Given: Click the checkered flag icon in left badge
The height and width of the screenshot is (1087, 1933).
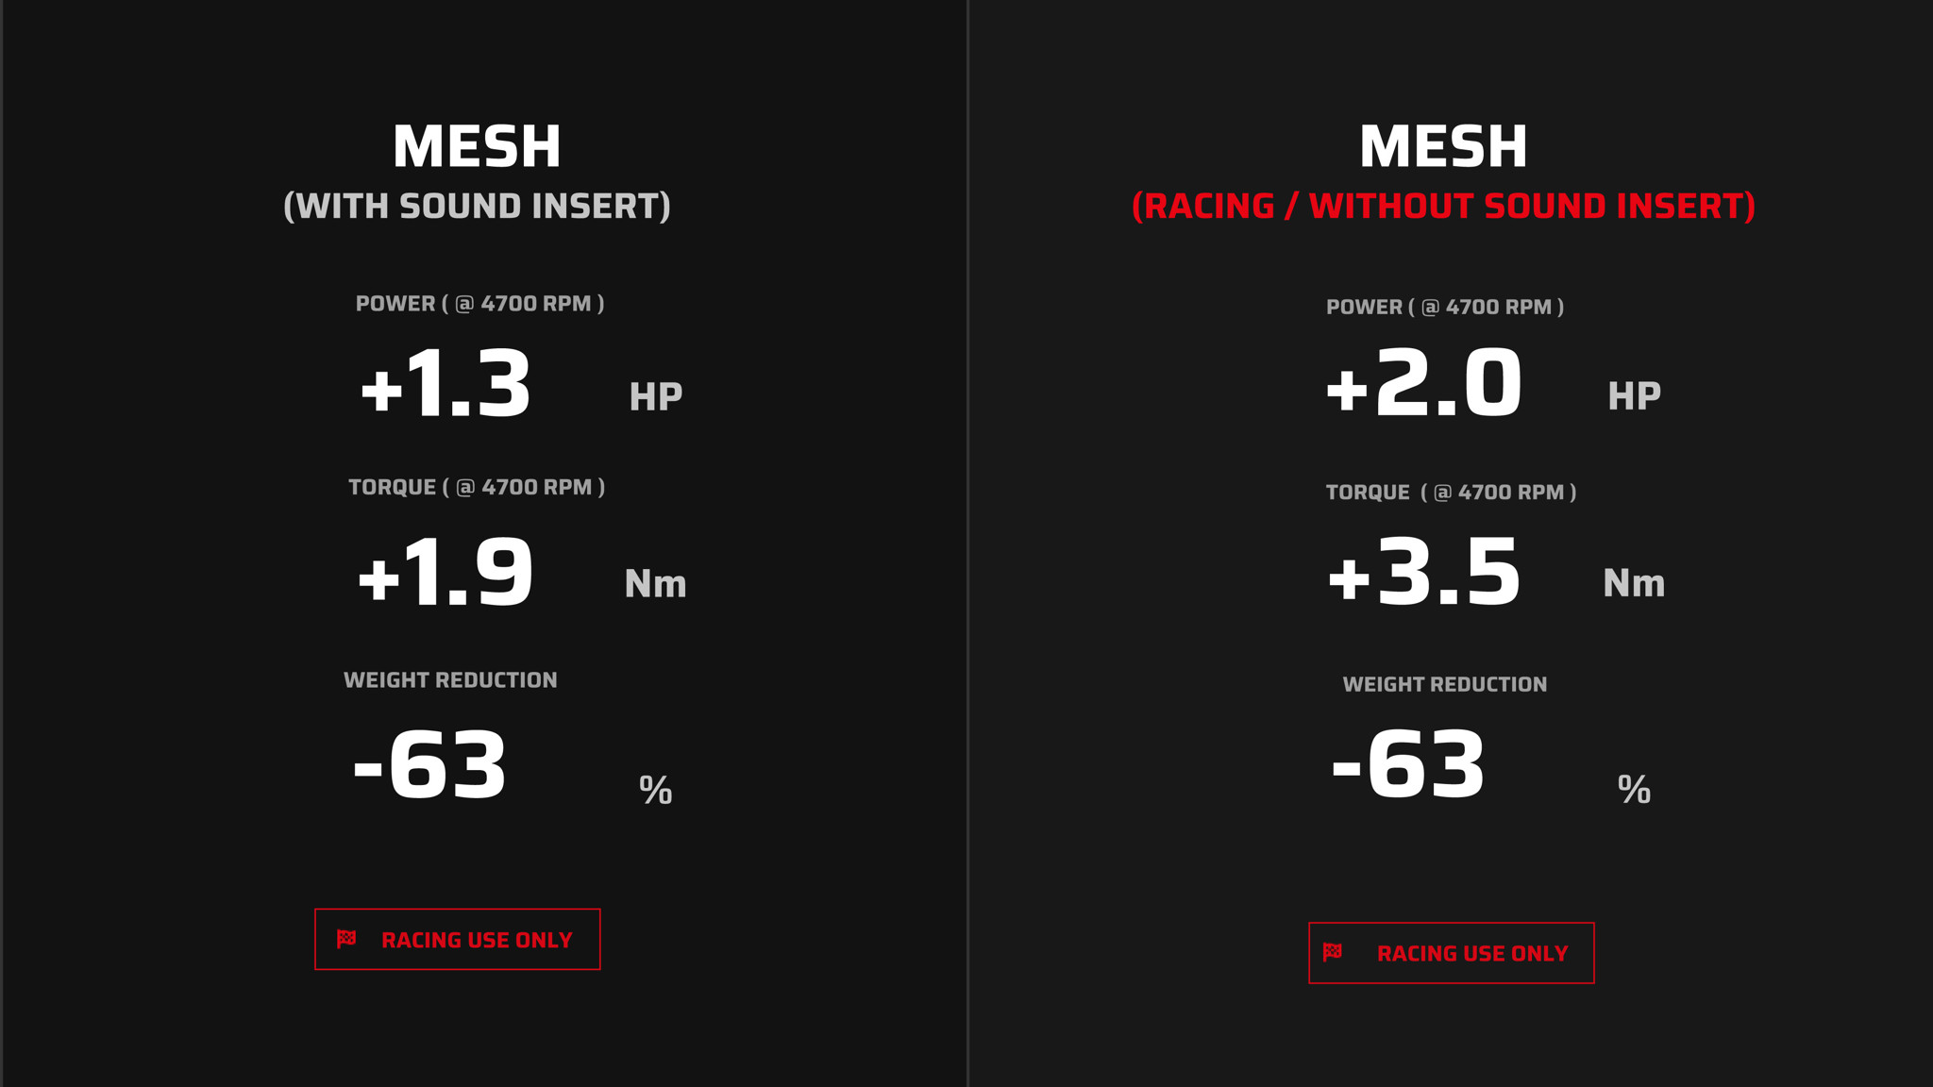Looking at the screenshot, I should [346, 938].
